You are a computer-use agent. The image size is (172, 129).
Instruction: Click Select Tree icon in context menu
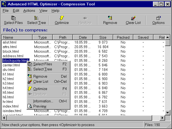[x=30, y=69]
